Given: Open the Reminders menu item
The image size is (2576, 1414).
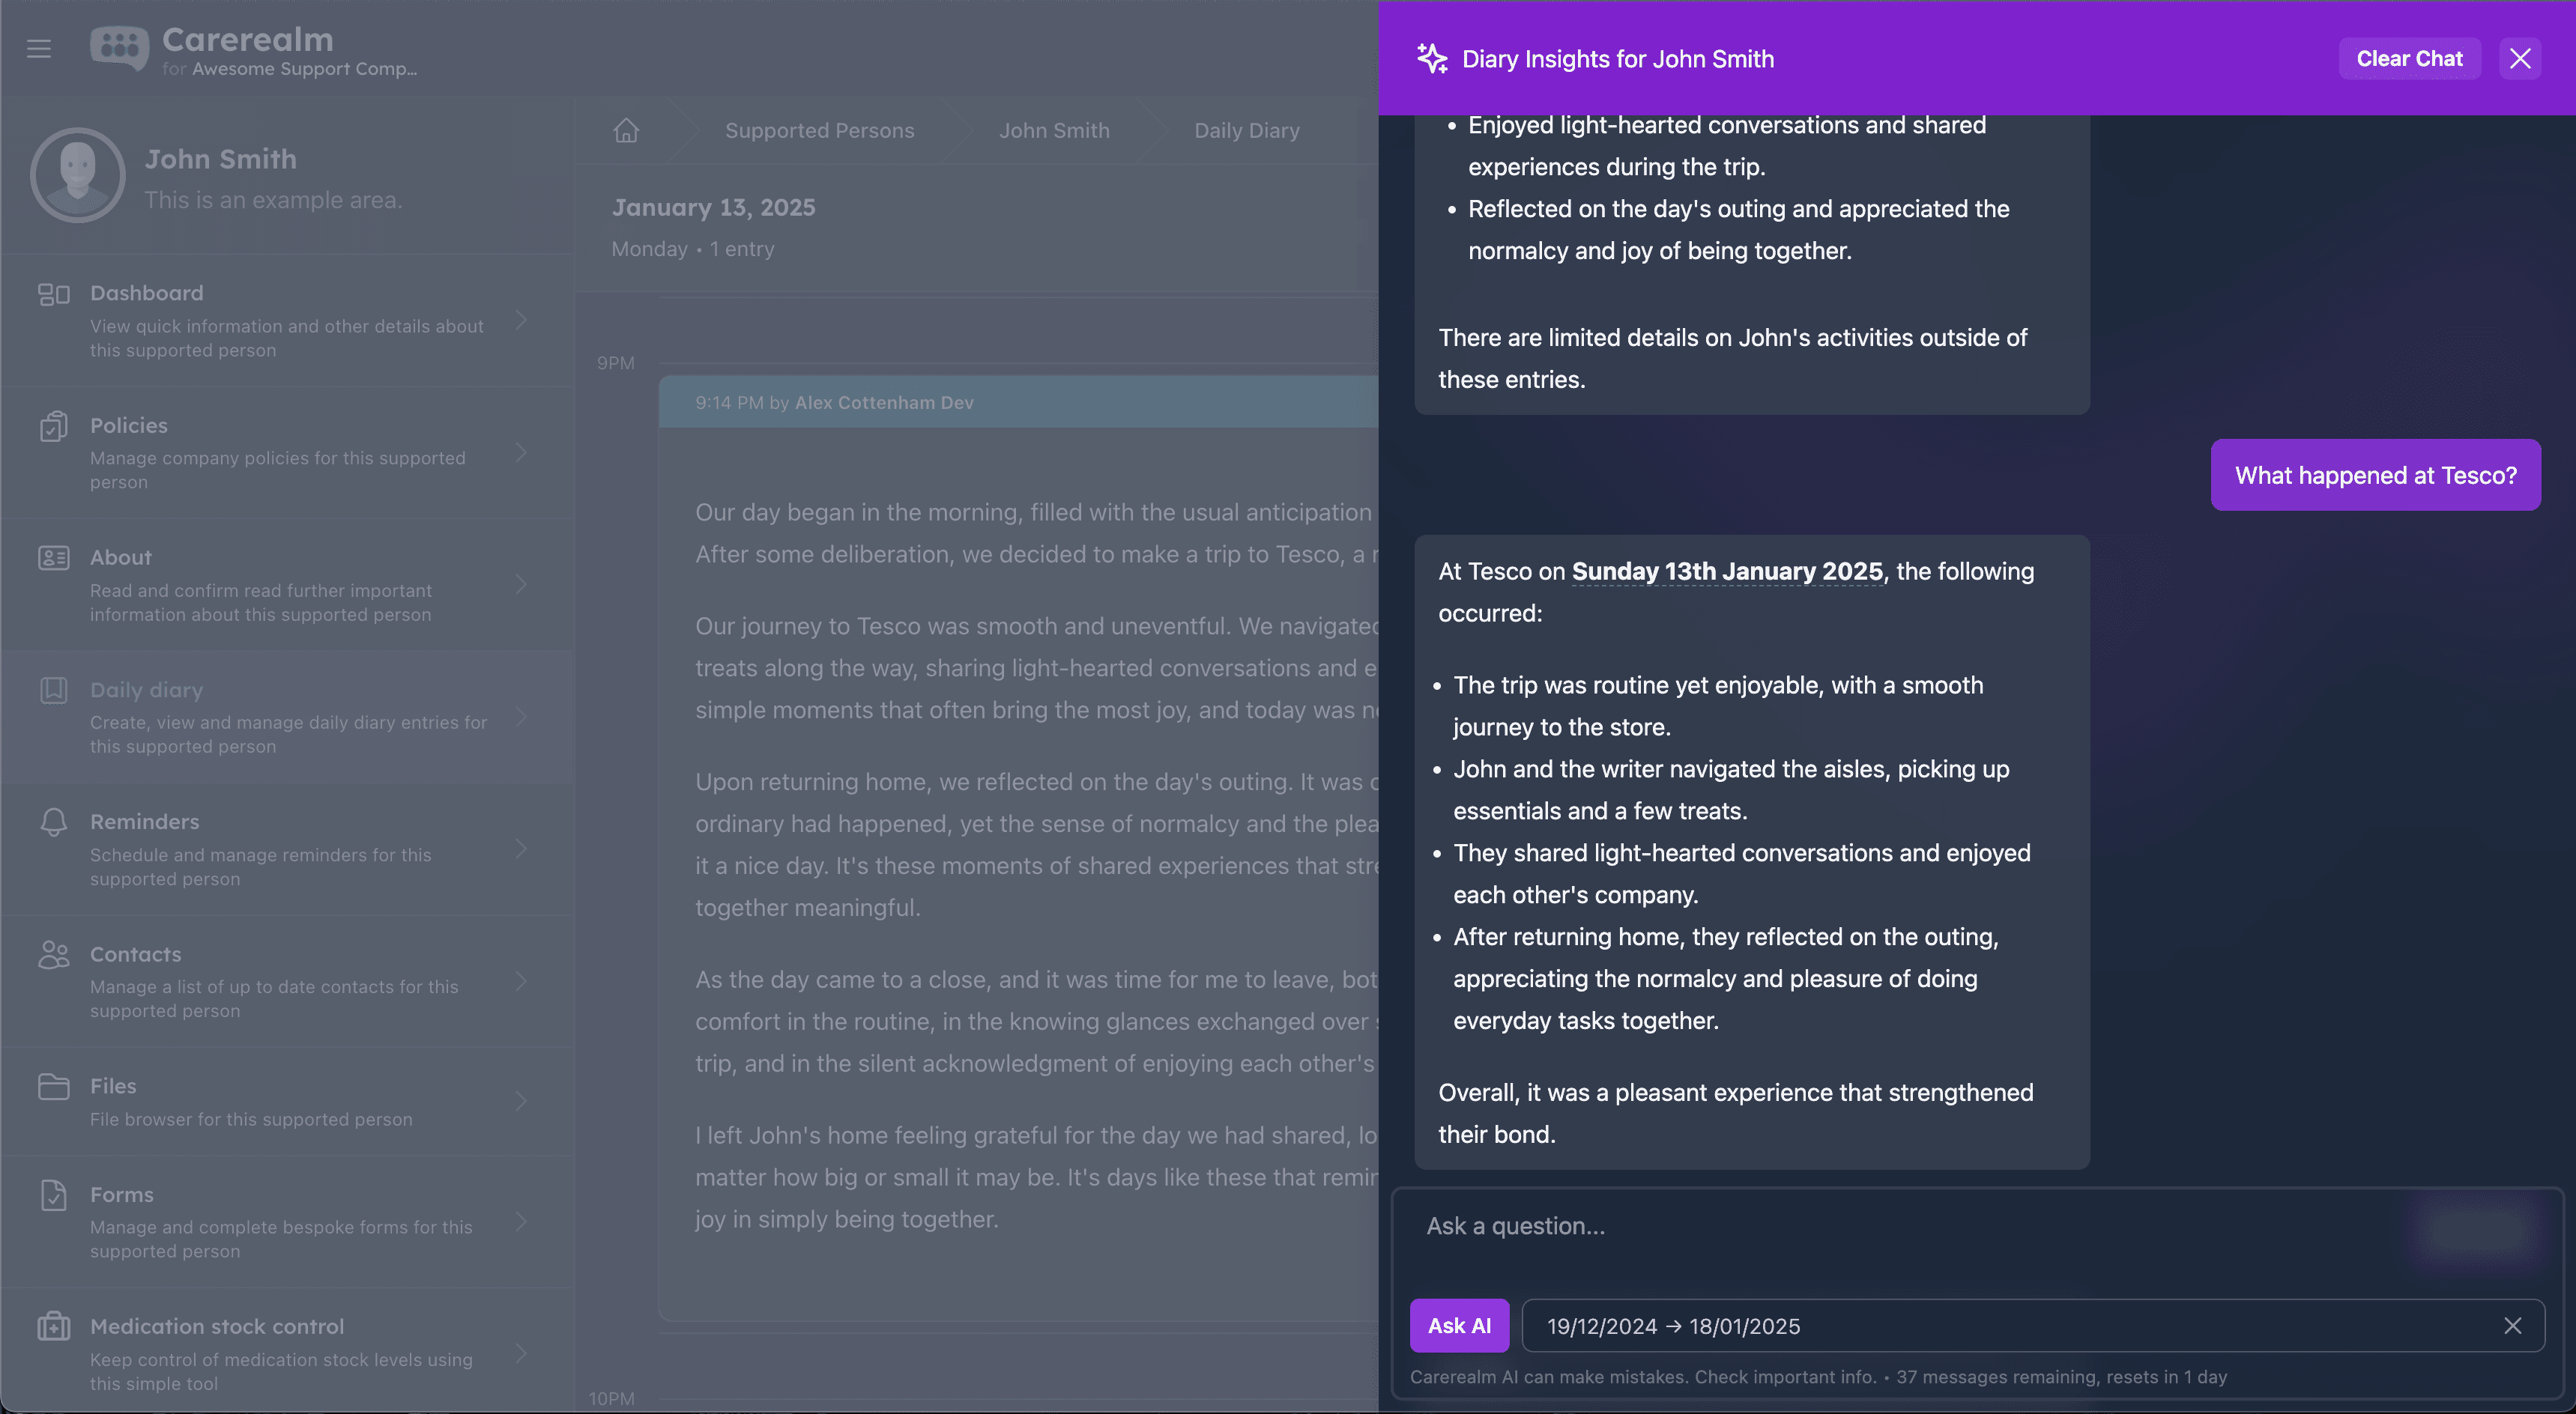Looking at the screenshot, I should tap(287, 849).
